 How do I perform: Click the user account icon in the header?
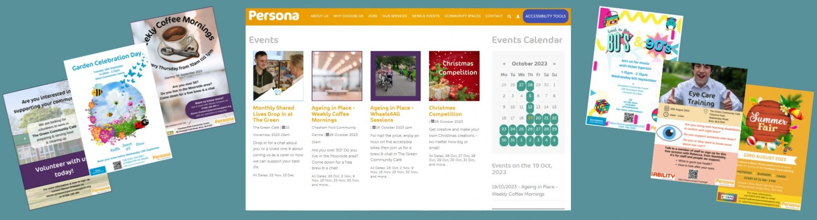pyautogui.click(x=518, y=17)
